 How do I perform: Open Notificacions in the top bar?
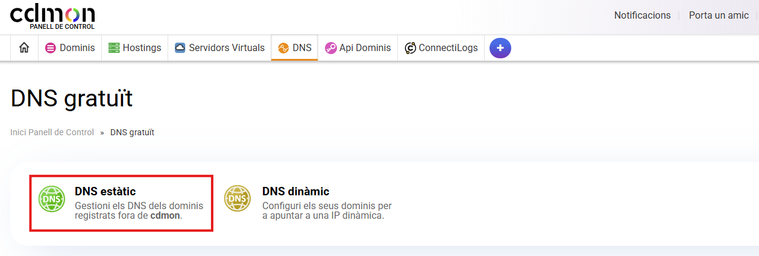[642, 16]
